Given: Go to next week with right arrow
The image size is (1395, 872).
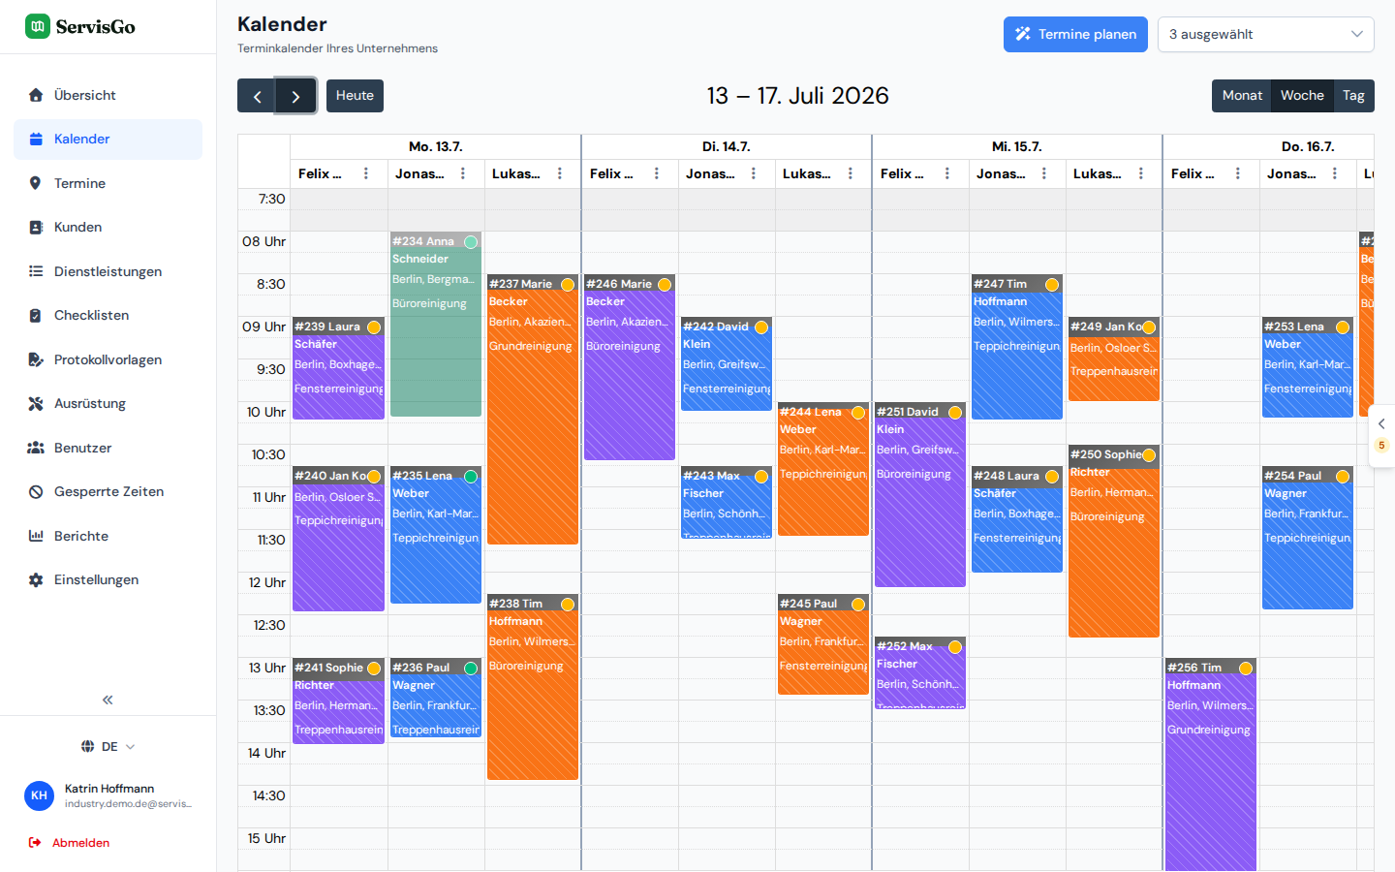Looking at the screenshot, I should 296,96.
